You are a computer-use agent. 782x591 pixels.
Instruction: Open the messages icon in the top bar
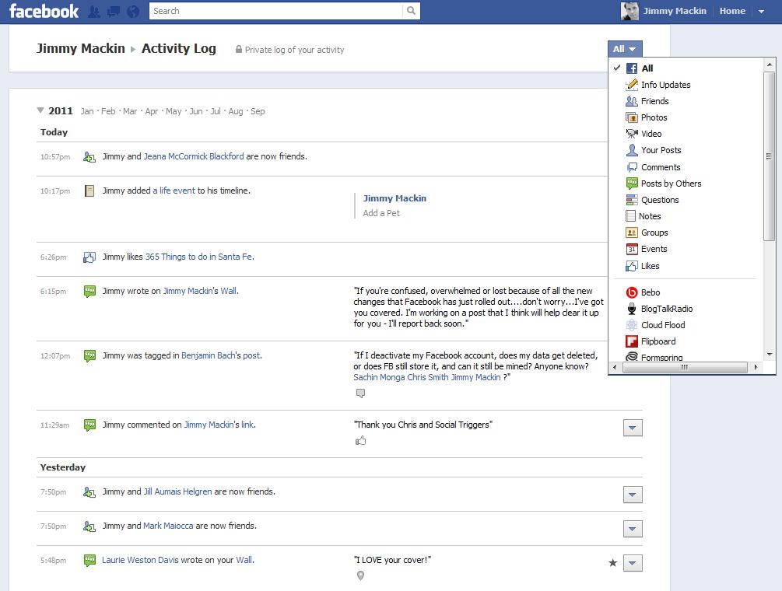[114, 12]
